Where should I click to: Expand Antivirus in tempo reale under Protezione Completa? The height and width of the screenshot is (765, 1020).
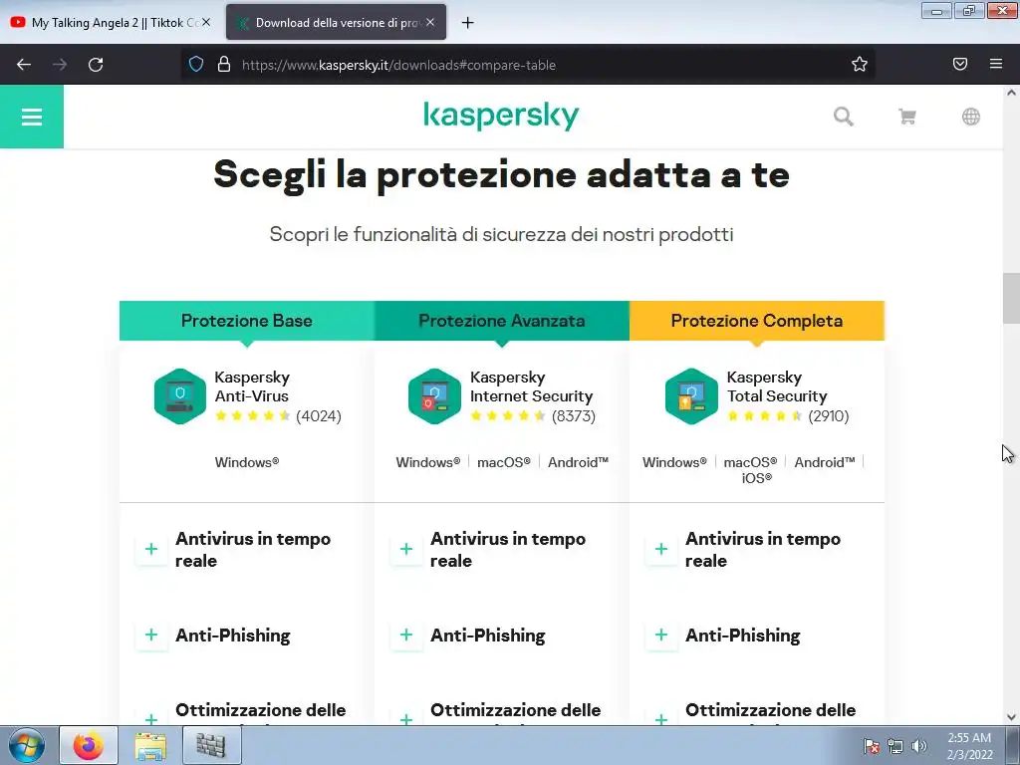tap(661, 549)
